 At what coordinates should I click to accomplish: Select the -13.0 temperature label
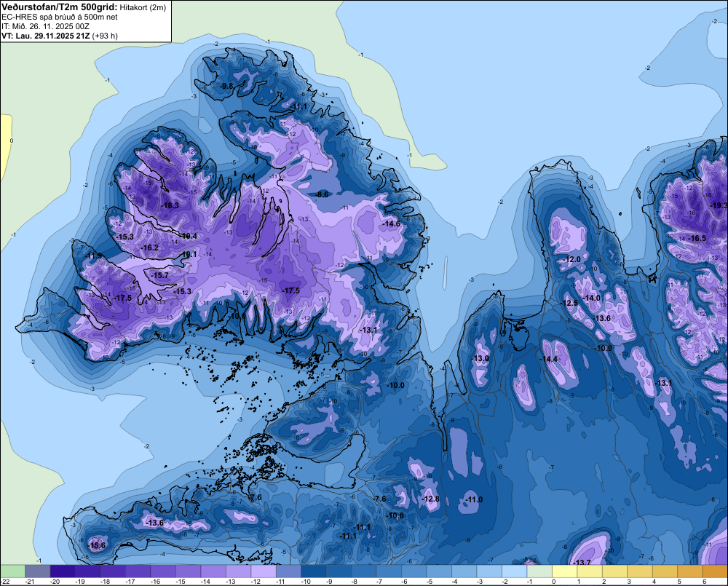(x=480, y=358)
